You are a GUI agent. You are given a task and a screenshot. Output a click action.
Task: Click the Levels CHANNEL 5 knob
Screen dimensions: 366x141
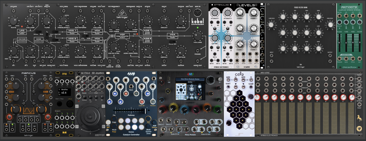[x=240, y=44]
